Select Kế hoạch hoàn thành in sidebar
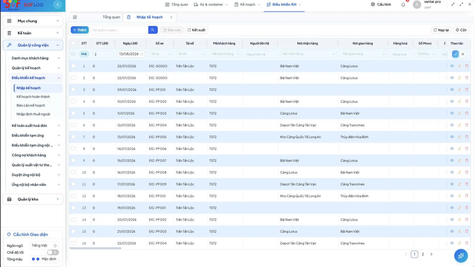 (x=33, y=97)
